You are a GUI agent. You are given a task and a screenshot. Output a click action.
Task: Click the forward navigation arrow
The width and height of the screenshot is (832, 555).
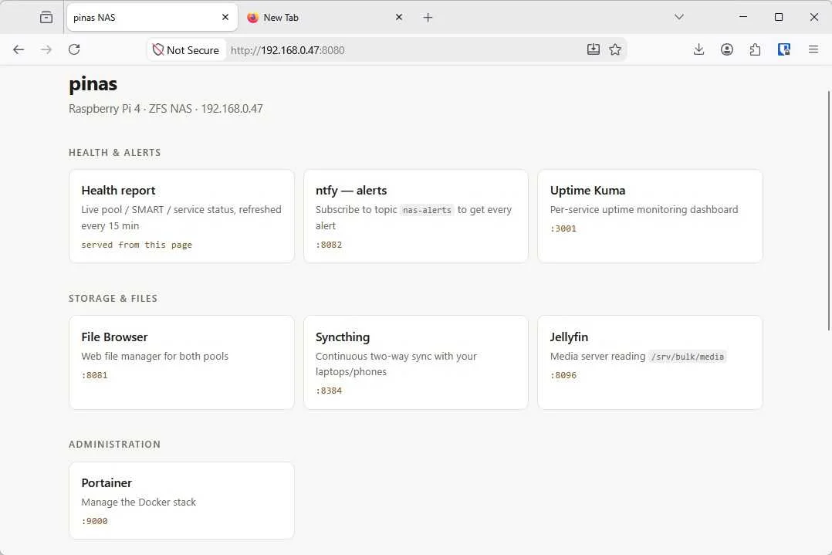coord(46,49)
